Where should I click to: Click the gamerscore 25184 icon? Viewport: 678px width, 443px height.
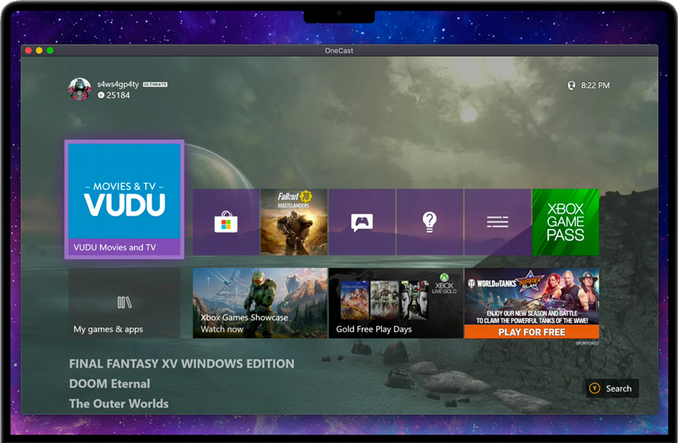click(101, 96)
